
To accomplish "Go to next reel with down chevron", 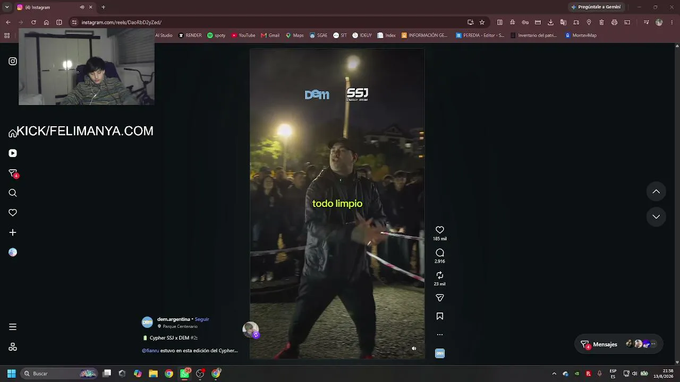I will tap(656, 216).
